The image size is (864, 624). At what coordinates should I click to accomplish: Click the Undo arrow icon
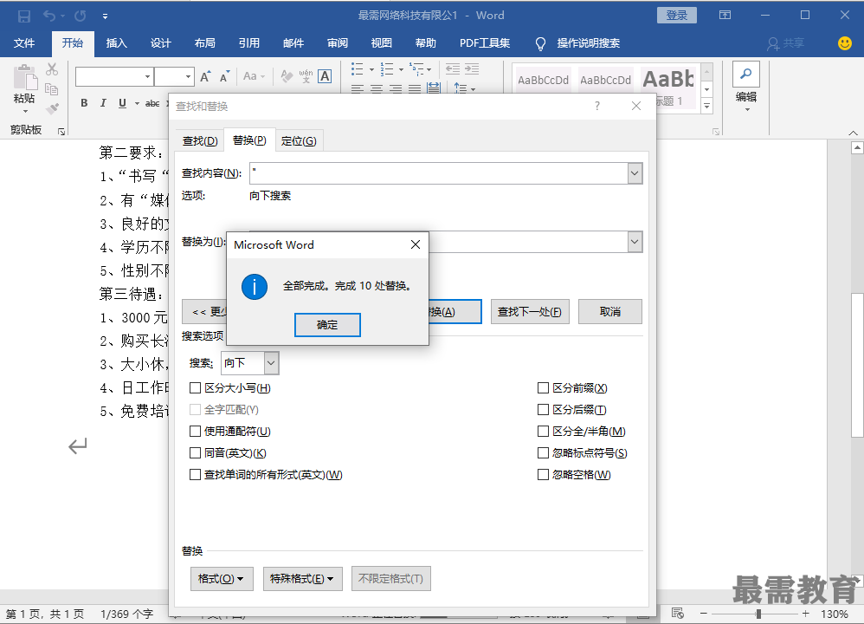(49, 16)
